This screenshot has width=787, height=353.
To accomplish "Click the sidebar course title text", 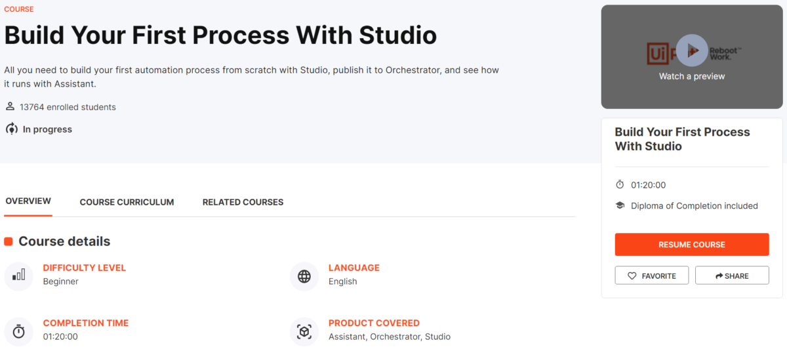I will [x=682, y=139].
